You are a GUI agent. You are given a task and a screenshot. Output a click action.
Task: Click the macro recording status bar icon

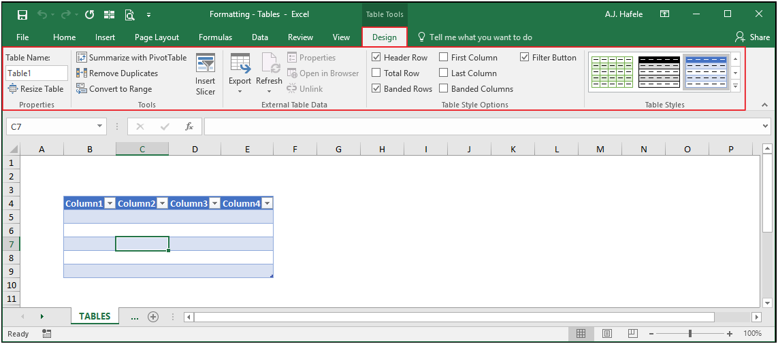[47, 334]
